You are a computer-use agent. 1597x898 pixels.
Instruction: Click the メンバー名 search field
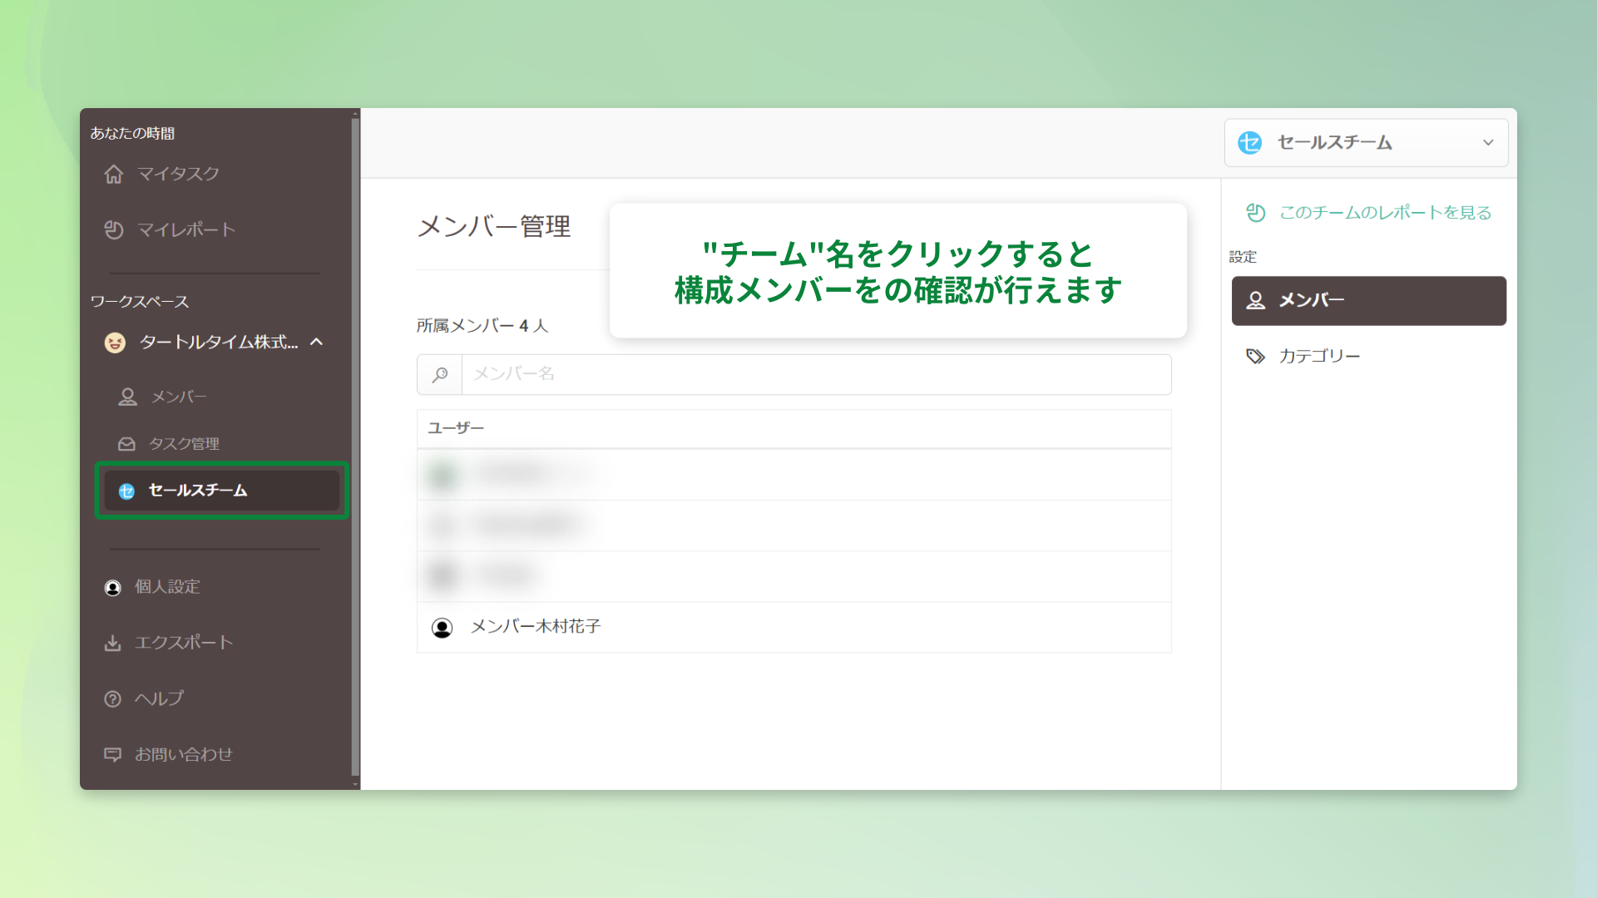pos(815,375)
